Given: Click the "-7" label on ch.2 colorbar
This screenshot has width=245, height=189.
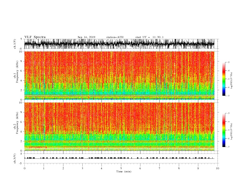Looking at the screenshot, I should 228,147.
